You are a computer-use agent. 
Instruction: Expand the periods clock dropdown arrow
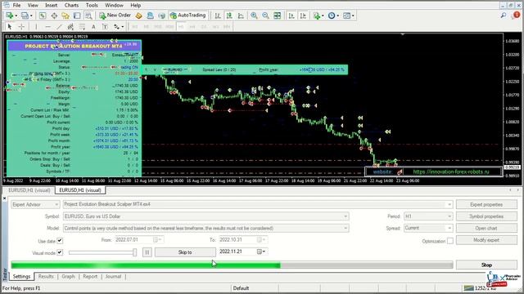(x=337, y=16)
